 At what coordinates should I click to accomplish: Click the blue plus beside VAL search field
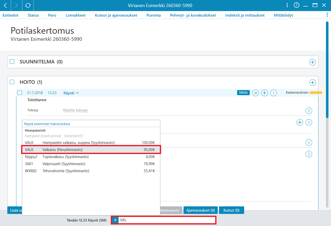[x=115, y=220]
